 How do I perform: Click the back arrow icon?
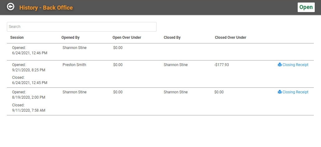click(11, 7)
